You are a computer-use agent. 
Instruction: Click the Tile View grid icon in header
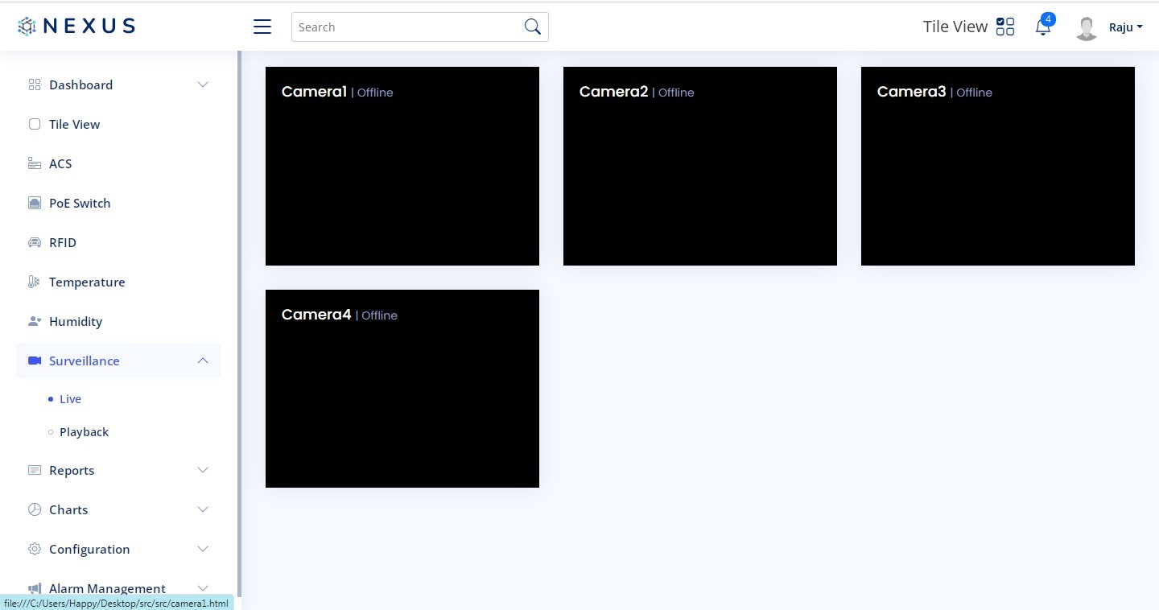[x=1005, y=27]
